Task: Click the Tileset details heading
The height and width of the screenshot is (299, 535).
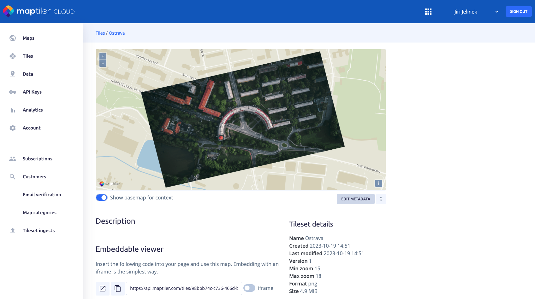Action: click(311, 224)
